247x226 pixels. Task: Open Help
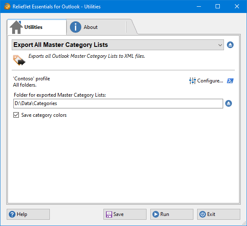point(28,214)
